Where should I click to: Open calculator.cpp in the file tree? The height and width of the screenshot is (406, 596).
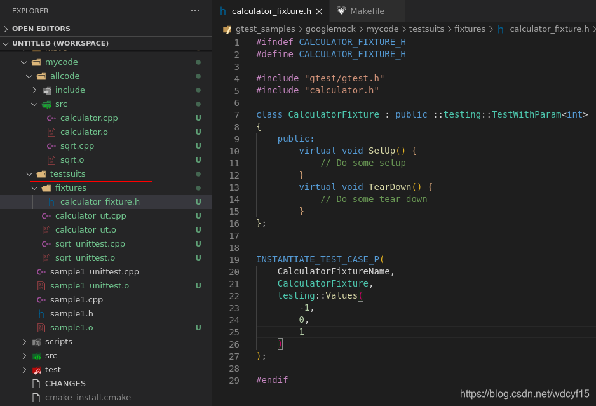pyautogui.click(x=89, y=118)
